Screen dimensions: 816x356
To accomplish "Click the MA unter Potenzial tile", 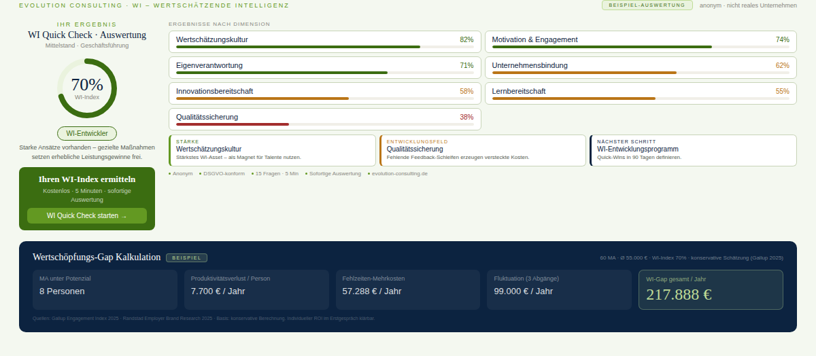I will coord(105,289).
